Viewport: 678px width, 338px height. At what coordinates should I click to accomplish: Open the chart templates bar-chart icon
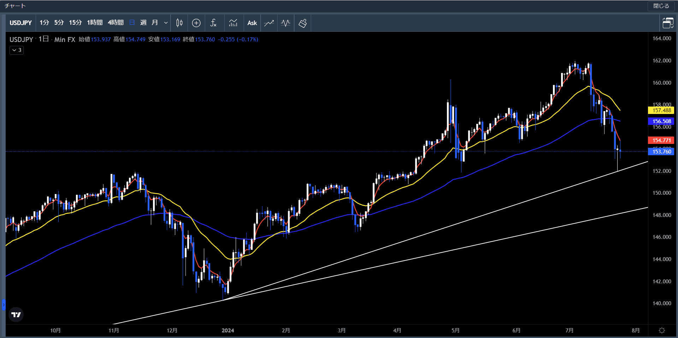(x=233, y=23)
